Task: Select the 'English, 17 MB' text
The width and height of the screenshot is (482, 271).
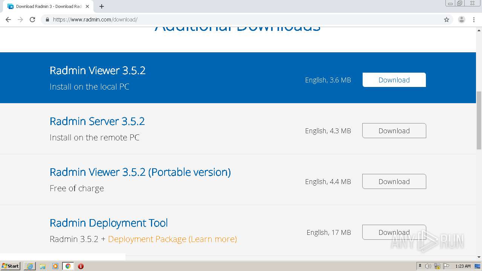Action: point(329,233)
